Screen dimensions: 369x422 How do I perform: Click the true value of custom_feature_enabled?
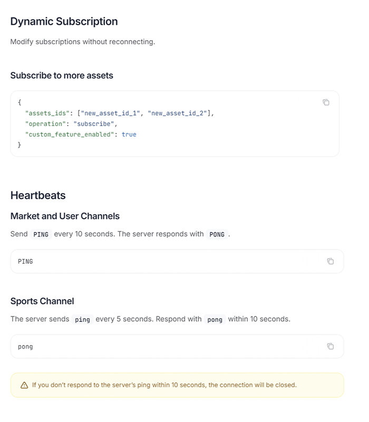[129, 135]
